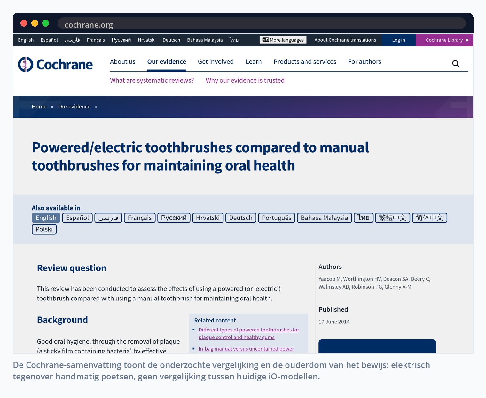Open About Cochrane translations
486x398 pixels.
[x=345, y=40]
